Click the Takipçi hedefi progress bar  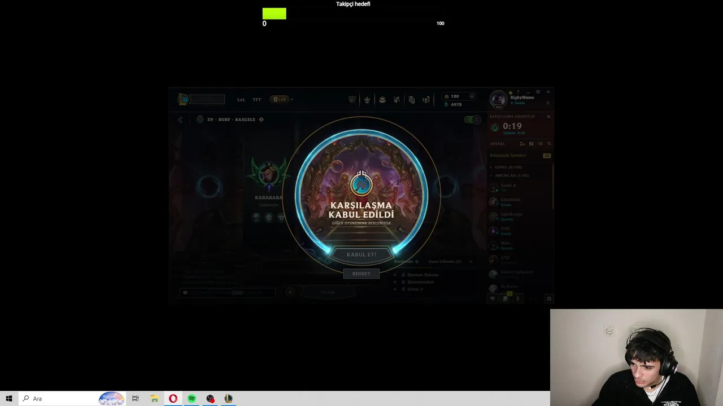pyautogui.click(x=354, y=14)
